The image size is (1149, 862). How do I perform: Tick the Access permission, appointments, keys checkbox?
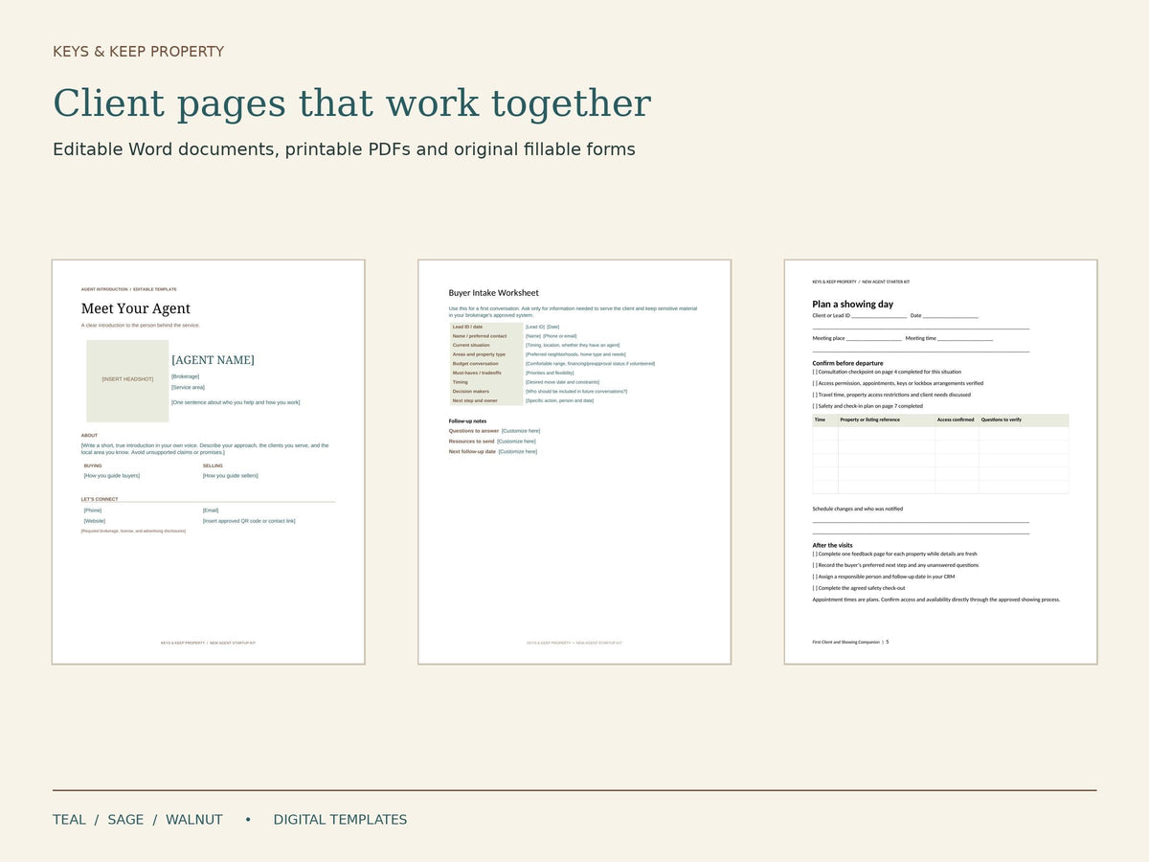pos(815,383)
